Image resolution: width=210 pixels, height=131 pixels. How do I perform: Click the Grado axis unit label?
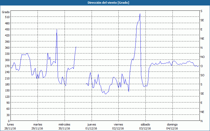(6, 12)
